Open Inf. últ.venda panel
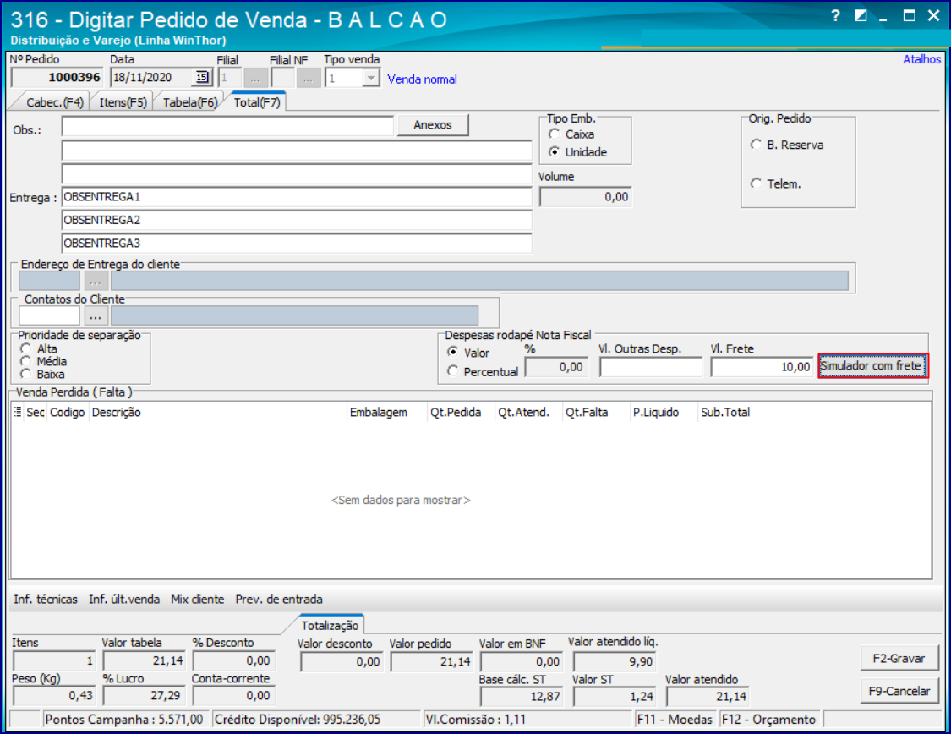Viewport: 951px width, 734px height. [124, 600]
